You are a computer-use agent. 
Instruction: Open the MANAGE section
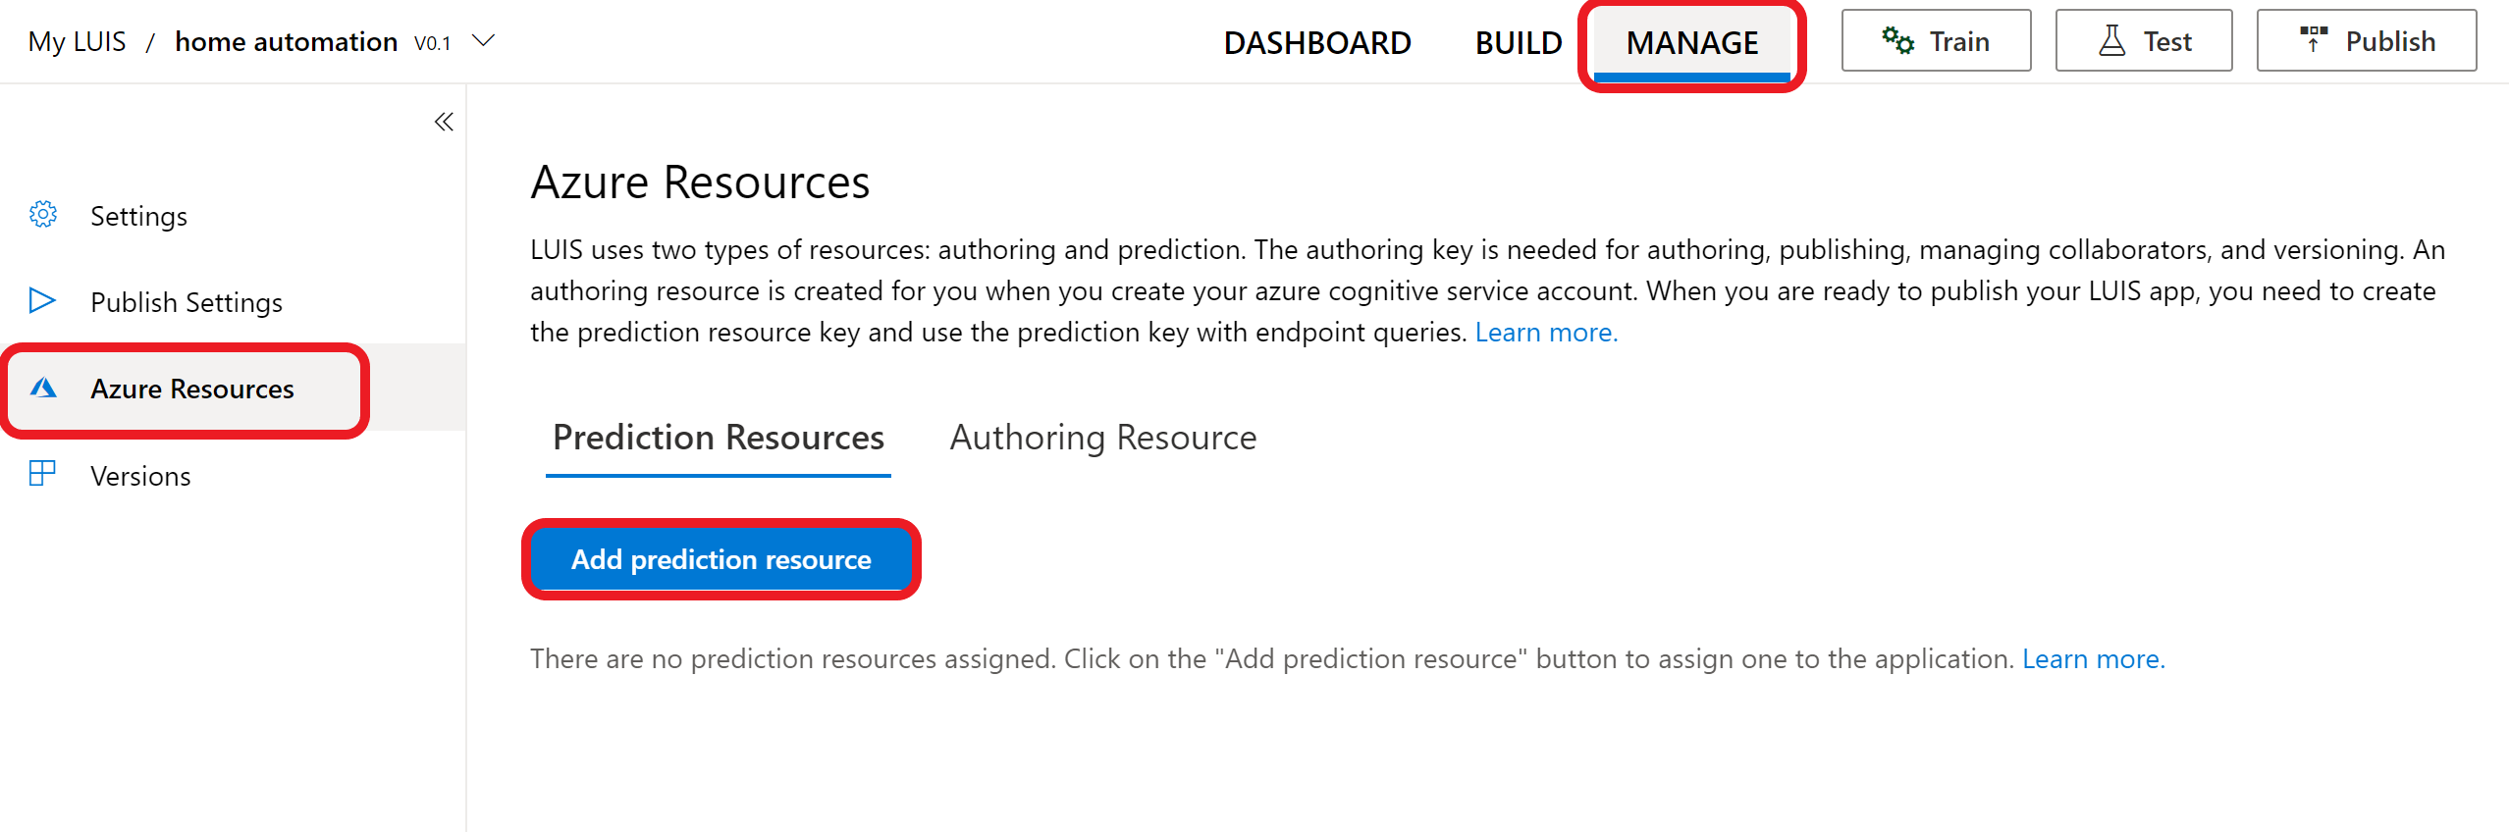coord(1691,43)
